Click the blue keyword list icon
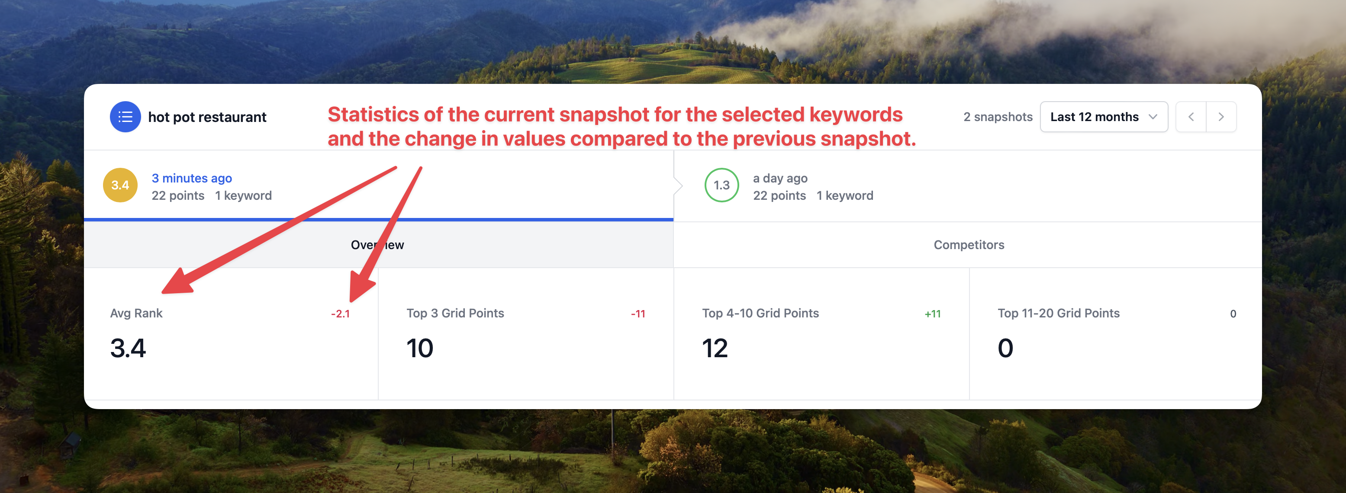The image size is (1346, 493). (x=125, y=117)
